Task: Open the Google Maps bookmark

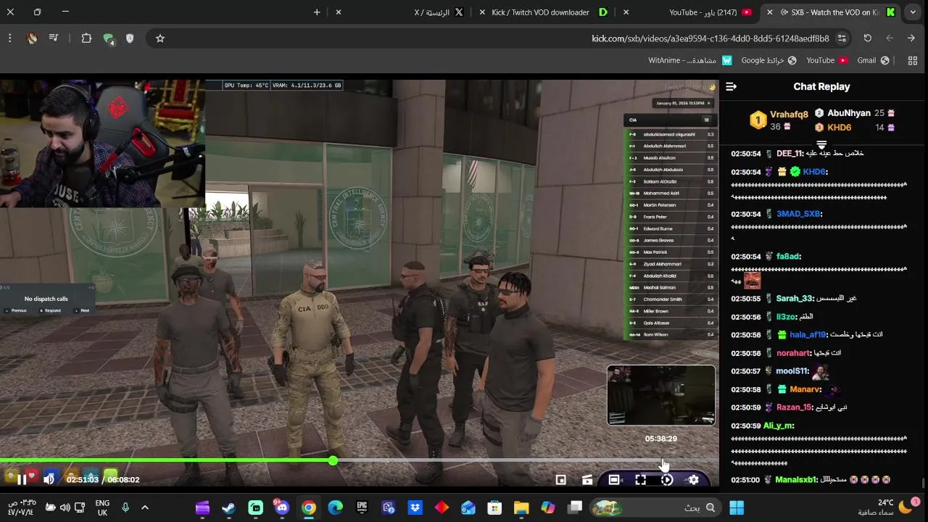Action: click(x=768, y=61)
